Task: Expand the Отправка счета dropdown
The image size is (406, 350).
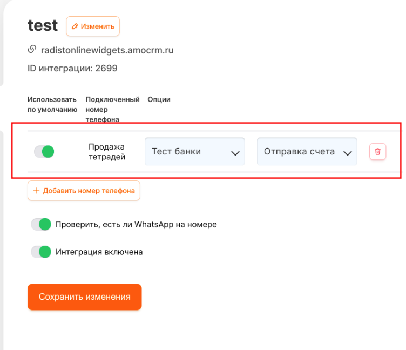Action: 307,152
